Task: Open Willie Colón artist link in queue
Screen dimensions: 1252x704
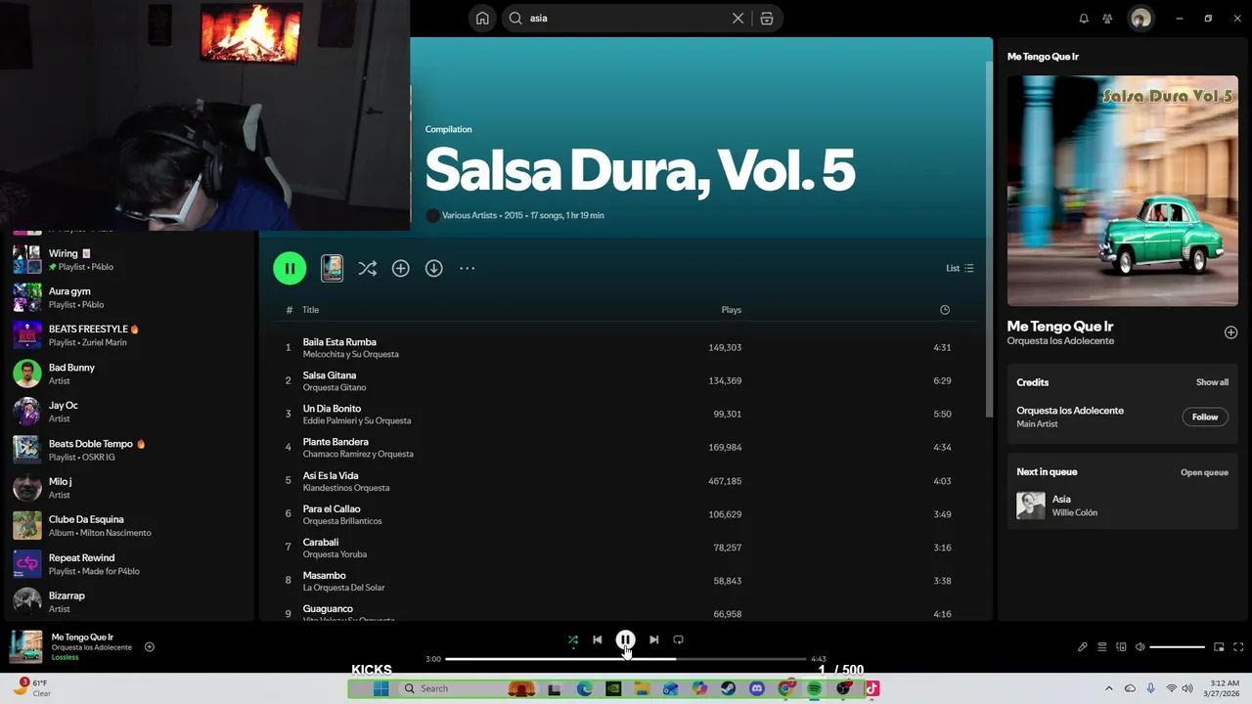Action: point(1075,512)
